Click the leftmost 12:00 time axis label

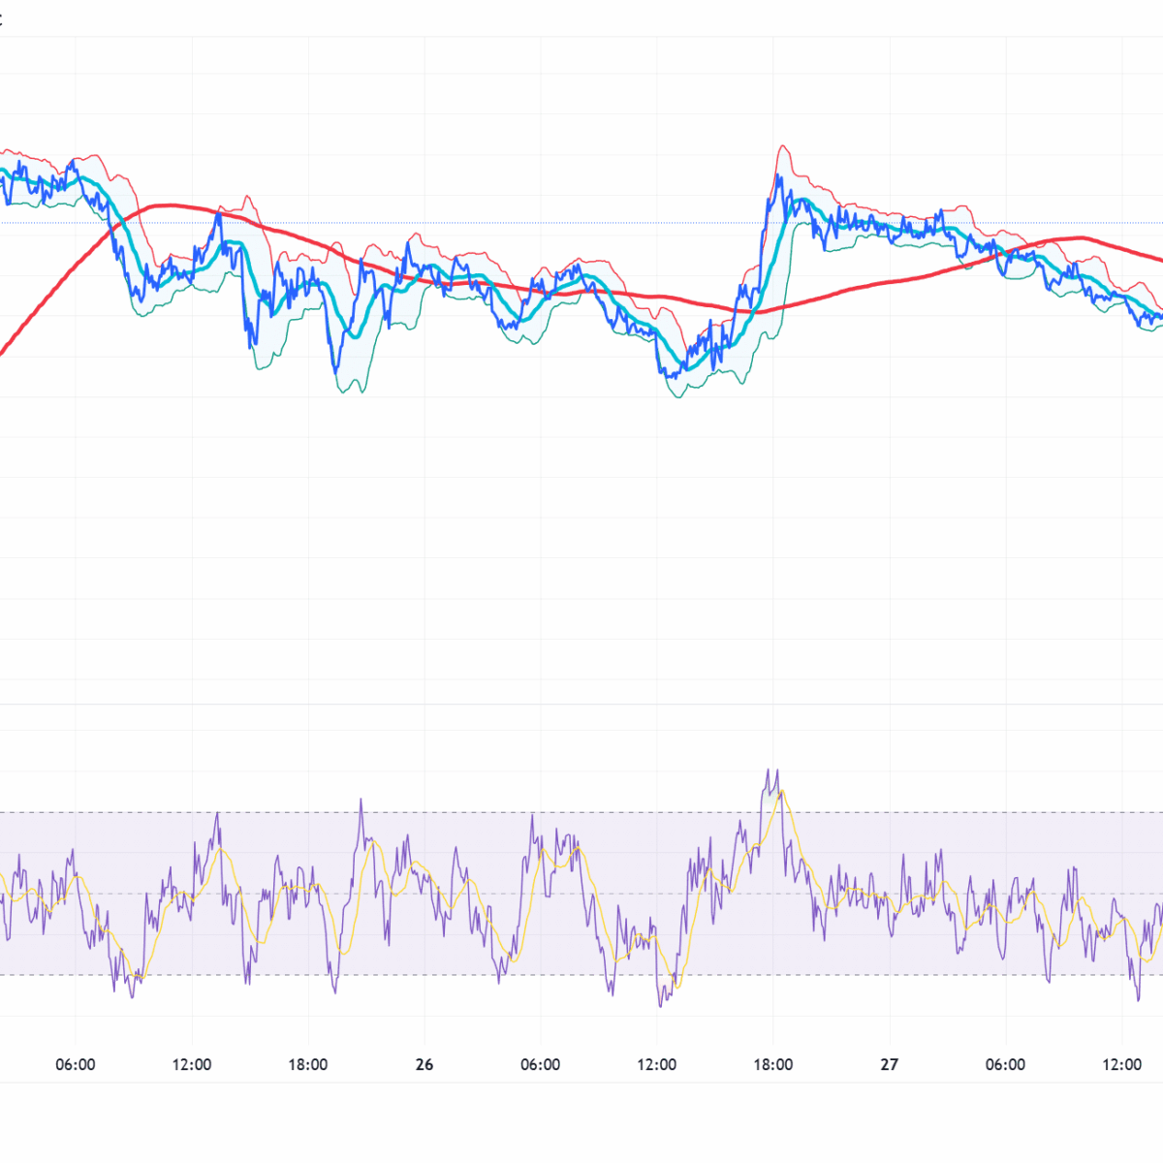(x=191, y=1064)
